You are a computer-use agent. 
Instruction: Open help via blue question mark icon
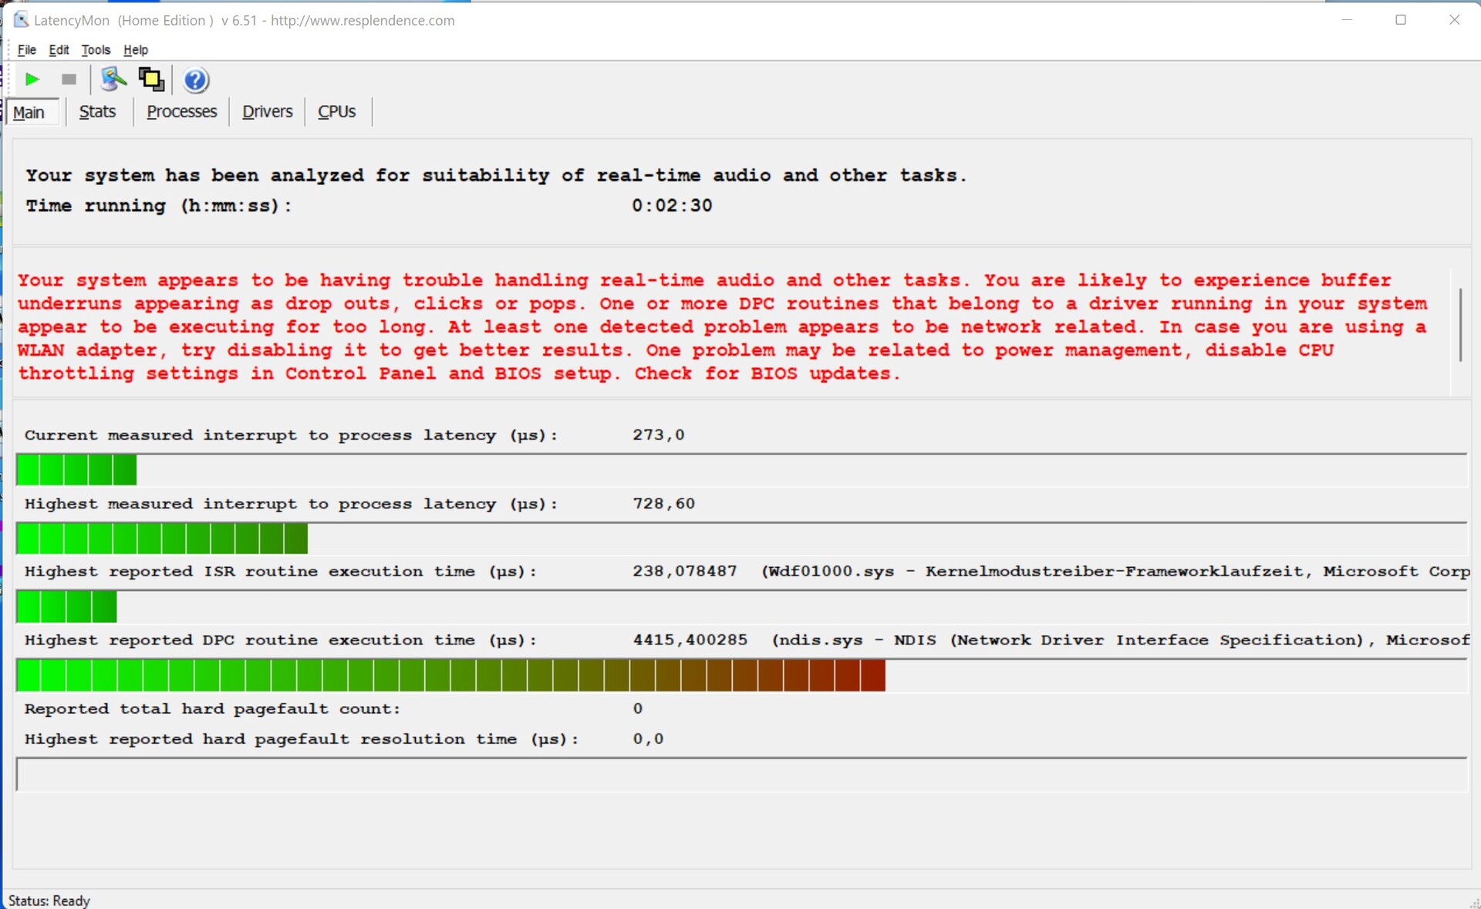(x=196, y=79)
